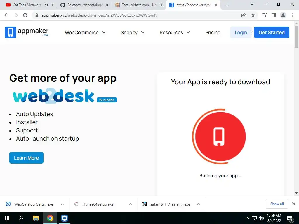299x224 pixels.
Task: Open the volume tray icon
Action: (261, 218)
